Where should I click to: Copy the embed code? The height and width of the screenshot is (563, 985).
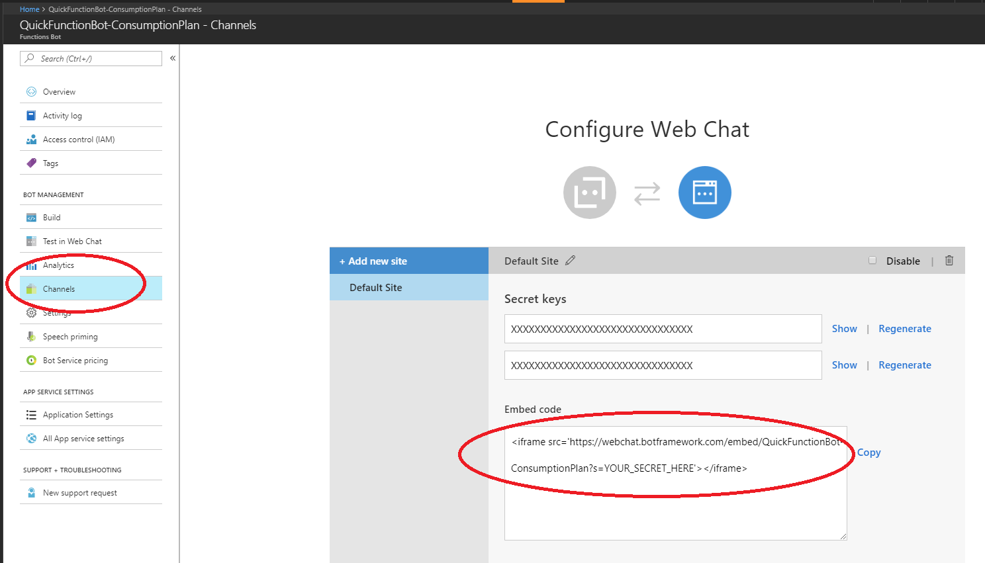(868, 453)
